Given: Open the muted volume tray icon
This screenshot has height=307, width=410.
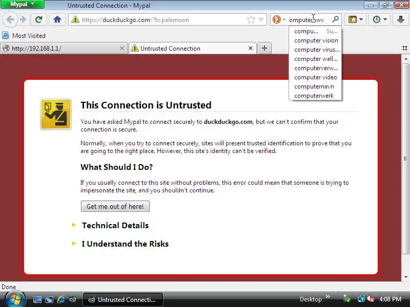Looking at the screenshot, I should point(370,299).
